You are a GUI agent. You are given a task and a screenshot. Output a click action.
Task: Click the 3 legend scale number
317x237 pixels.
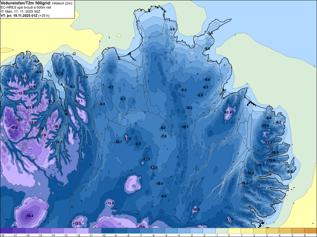click(x=267, y=235)
